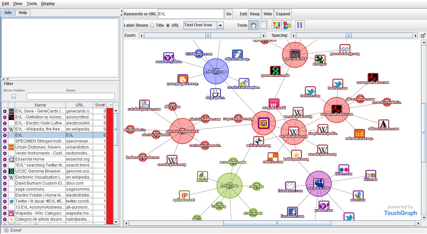Click the Keep button
The image size is (427, 234).
(x=255, y=14)
